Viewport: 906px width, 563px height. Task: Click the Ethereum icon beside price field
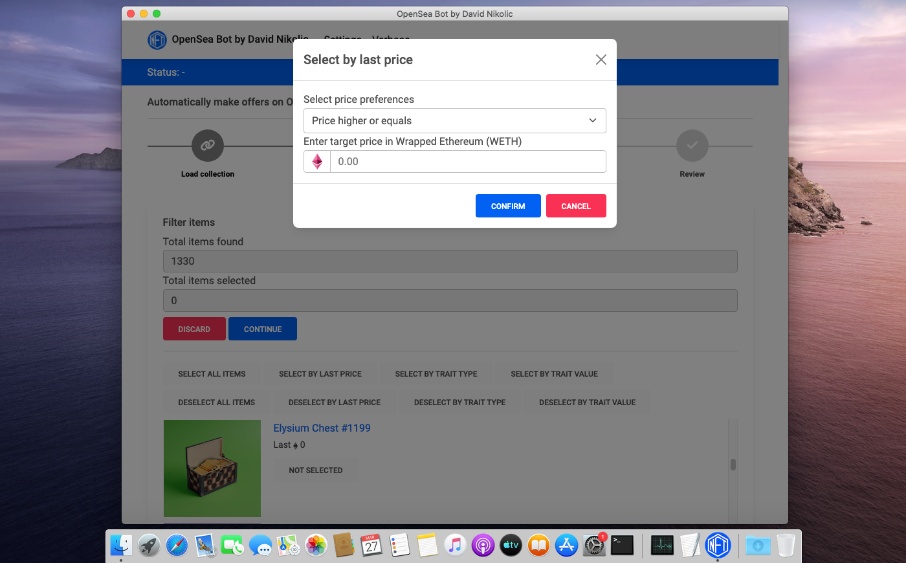click(x=317, y=162)
